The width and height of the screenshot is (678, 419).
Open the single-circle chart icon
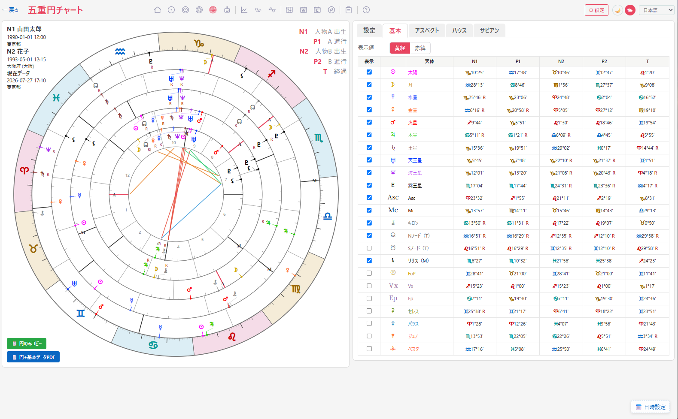click(x=171, y=10)
